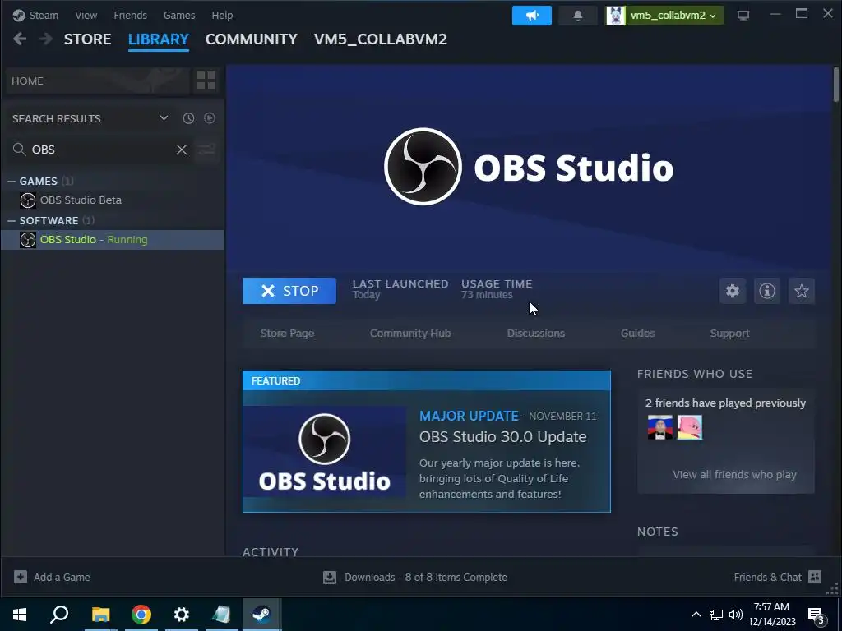
Task: Open the VM5_COLLABVM2 profile tab
Action: pos(381,39)
